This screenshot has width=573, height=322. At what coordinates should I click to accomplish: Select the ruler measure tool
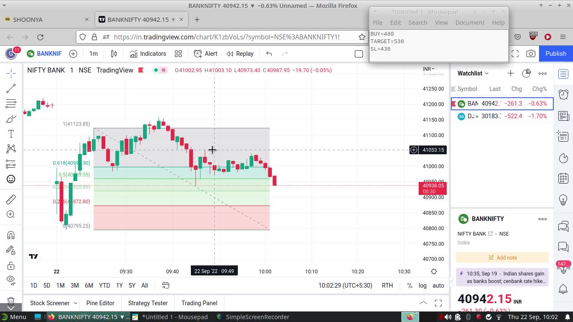(x=11, y=199)
